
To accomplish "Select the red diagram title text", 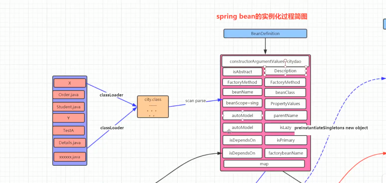I will click(x=262, y=17).
